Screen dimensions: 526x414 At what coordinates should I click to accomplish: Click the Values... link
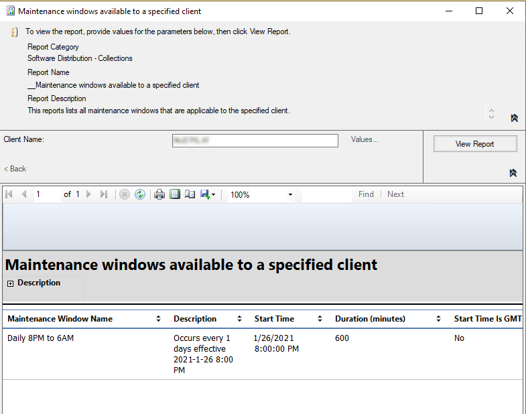[x=365, y=139]
